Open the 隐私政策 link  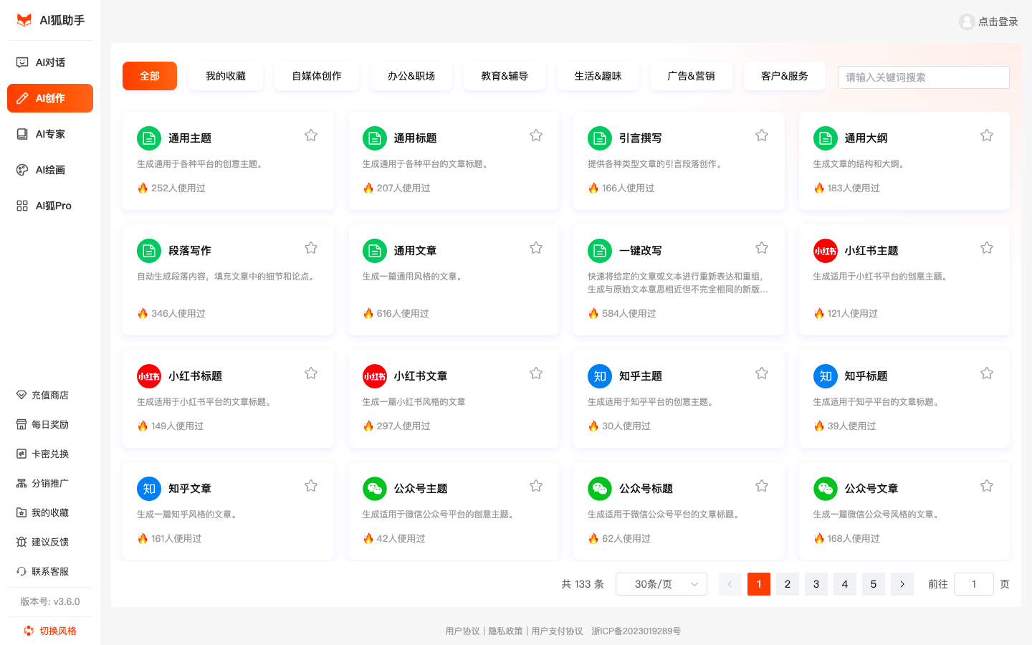[505, 631]
